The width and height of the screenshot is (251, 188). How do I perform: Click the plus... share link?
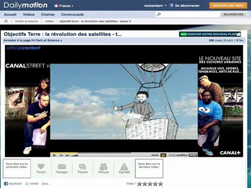[46, 184]
